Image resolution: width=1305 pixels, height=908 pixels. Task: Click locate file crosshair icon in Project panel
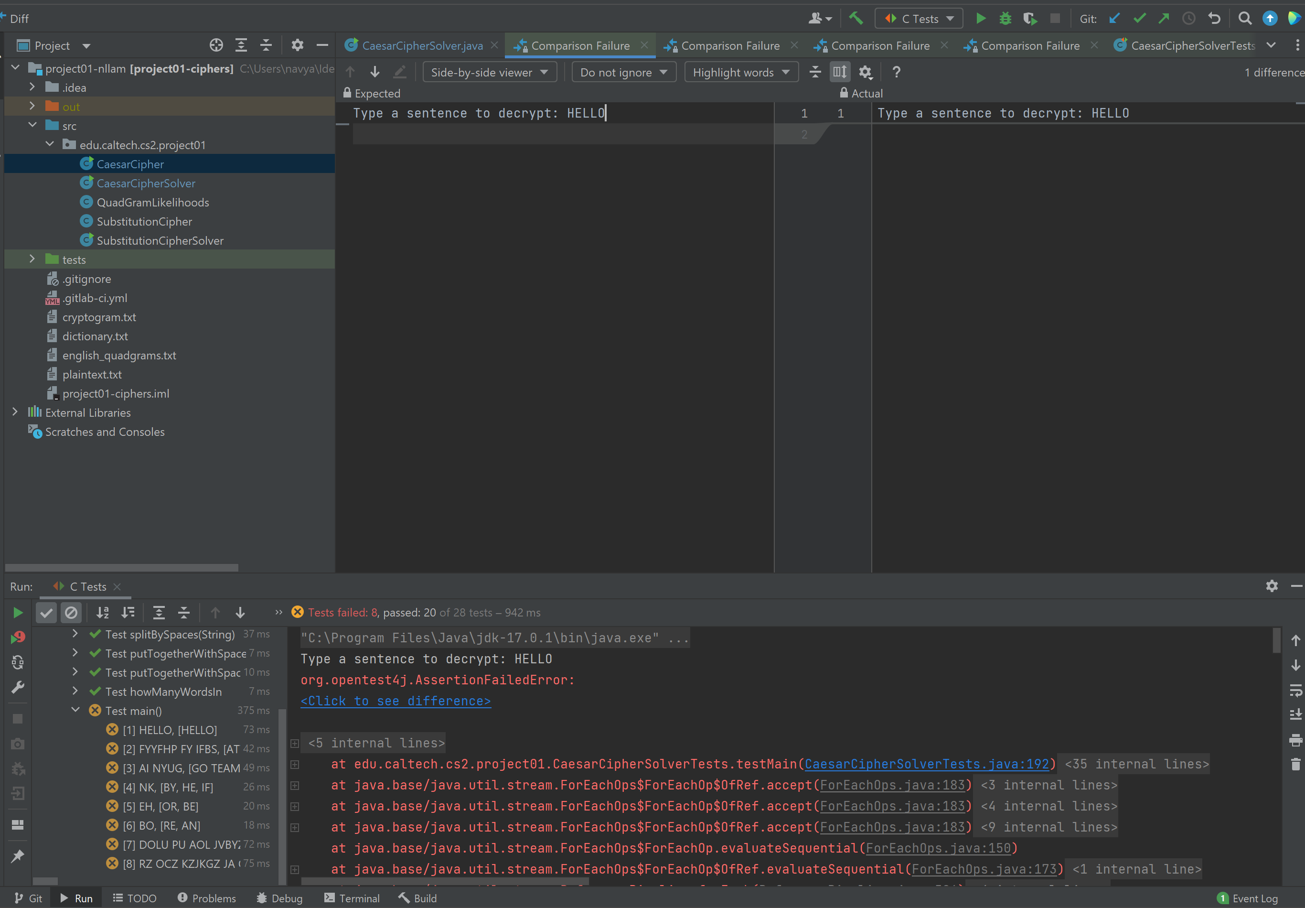(x=216, y=45)
